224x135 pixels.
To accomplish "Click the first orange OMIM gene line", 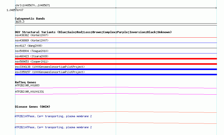I will [116, 112].
